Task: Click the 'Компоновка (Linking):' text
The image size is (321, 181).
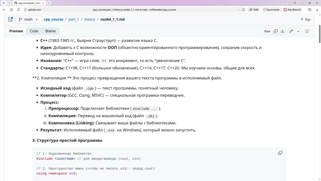Action: (71, 123)
